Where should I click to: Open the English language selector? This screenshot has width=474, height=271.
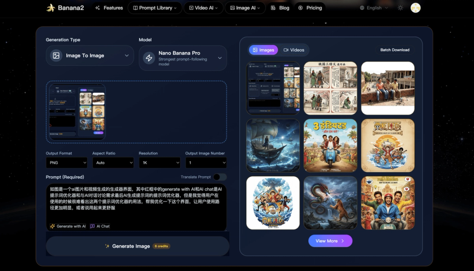pyautogui.click(x=374, y=8)
